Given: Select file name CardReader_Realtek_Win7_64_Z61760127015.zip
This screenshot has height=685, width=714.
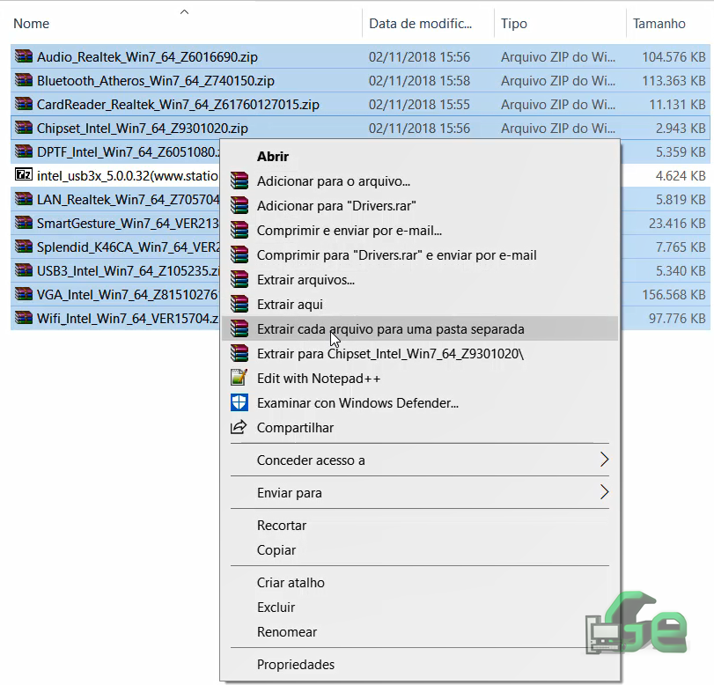Looking at the screenshot, I should point(178,104).
